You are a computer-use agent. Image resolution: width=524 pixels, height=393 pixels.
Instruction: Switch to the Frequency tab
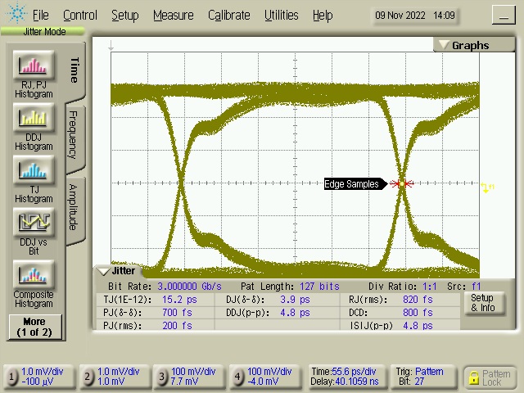pos(73,135)
